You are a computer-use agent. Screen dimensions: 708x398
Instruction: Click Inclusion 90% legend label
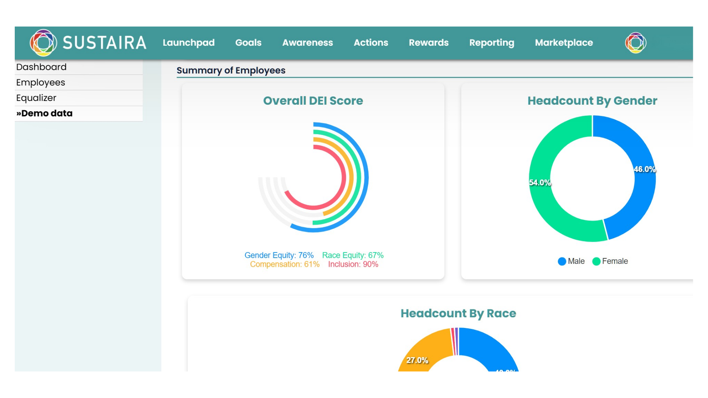(x=353, y=264)
